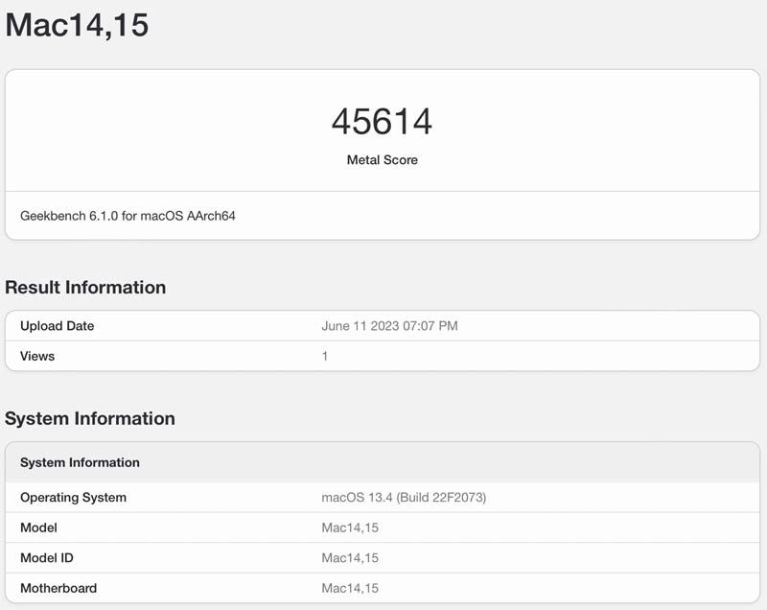Click the Model ID row label
Screen dimensions: 767x610
point(47,558)
